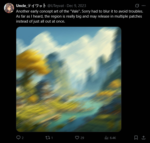Open the three-dot more options menu
Viewport: 150px width, 143px height.
point(143,6)
